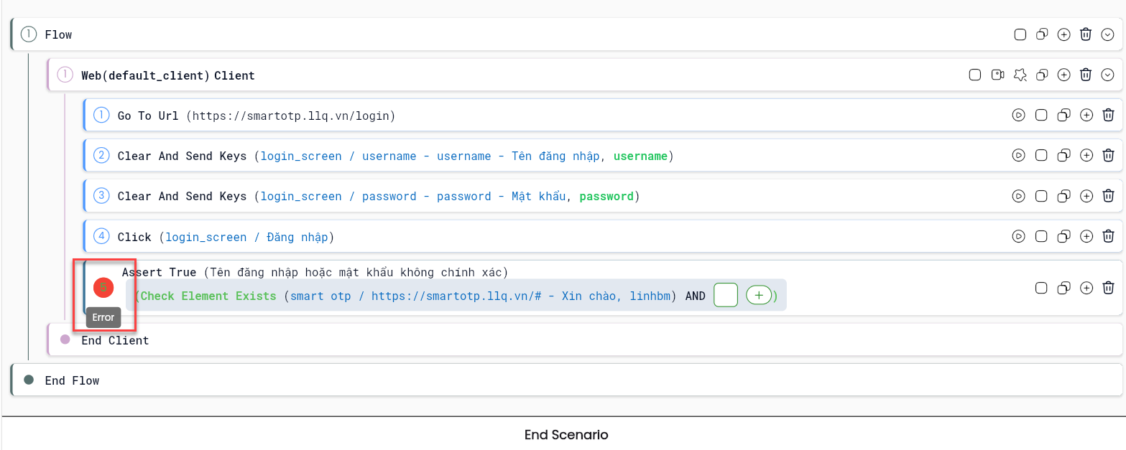This screenshot has width=1126, height=450.
Task: Tick the Web(default_client) Client checkbox
Action: [x=975, y=75]
